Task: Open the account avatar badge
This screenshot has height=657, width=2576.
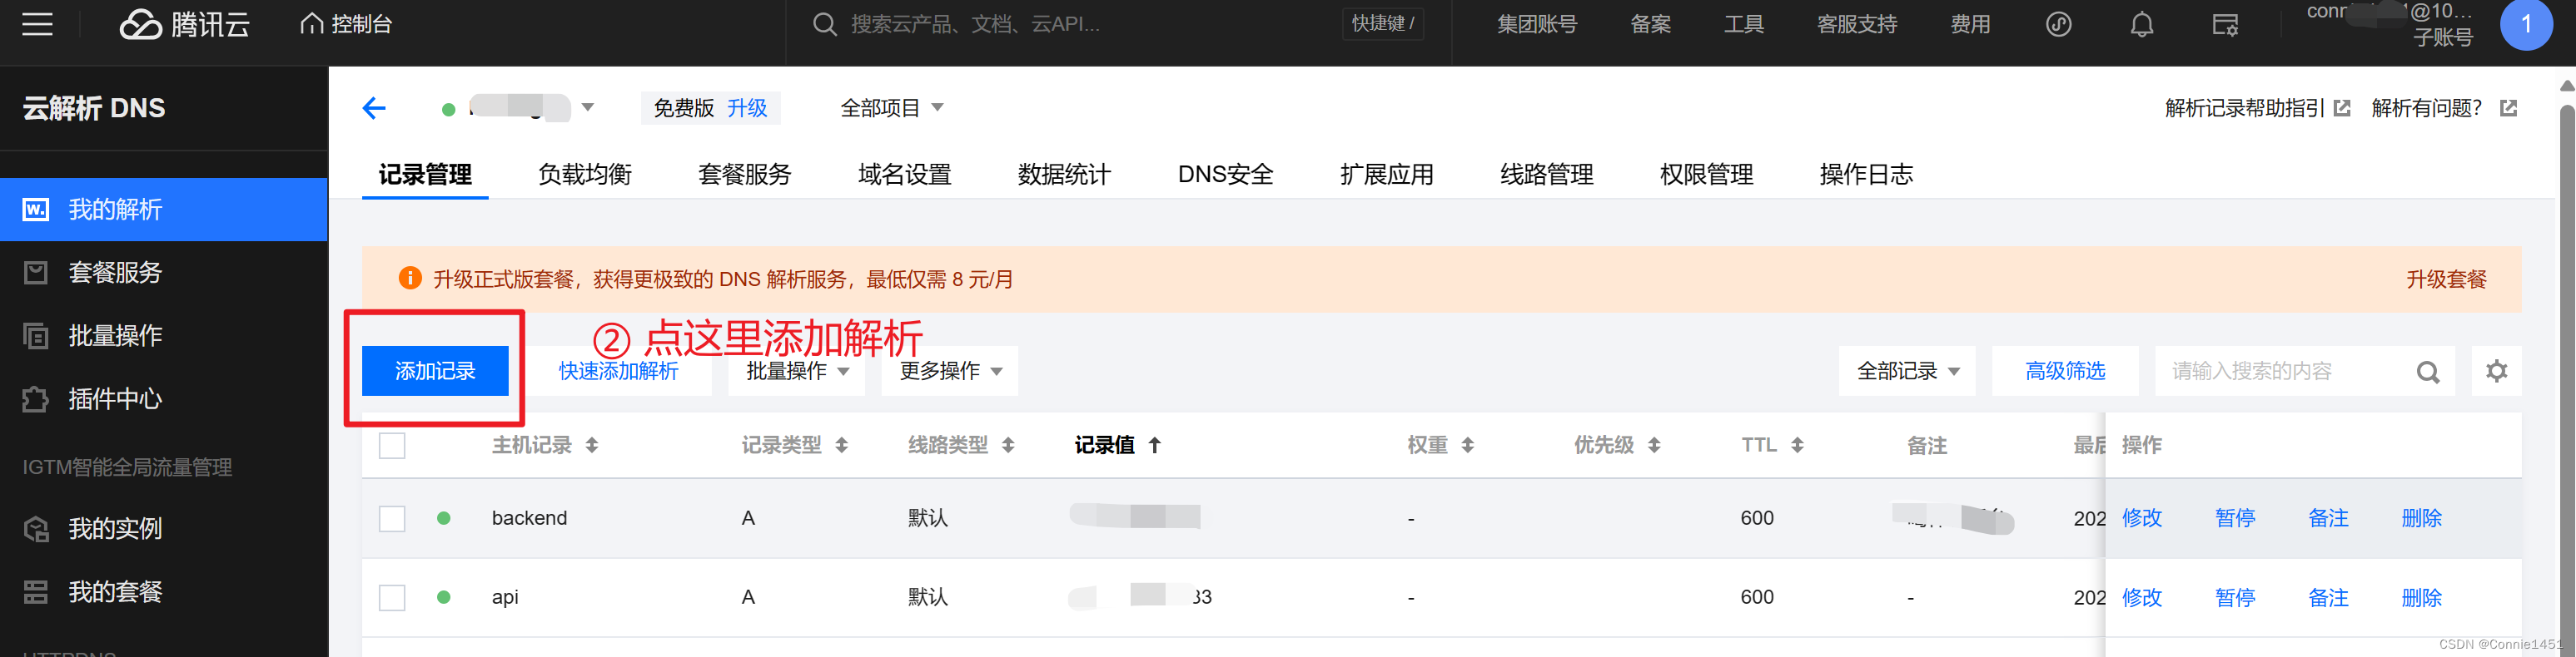Action: click(2526, 24)
